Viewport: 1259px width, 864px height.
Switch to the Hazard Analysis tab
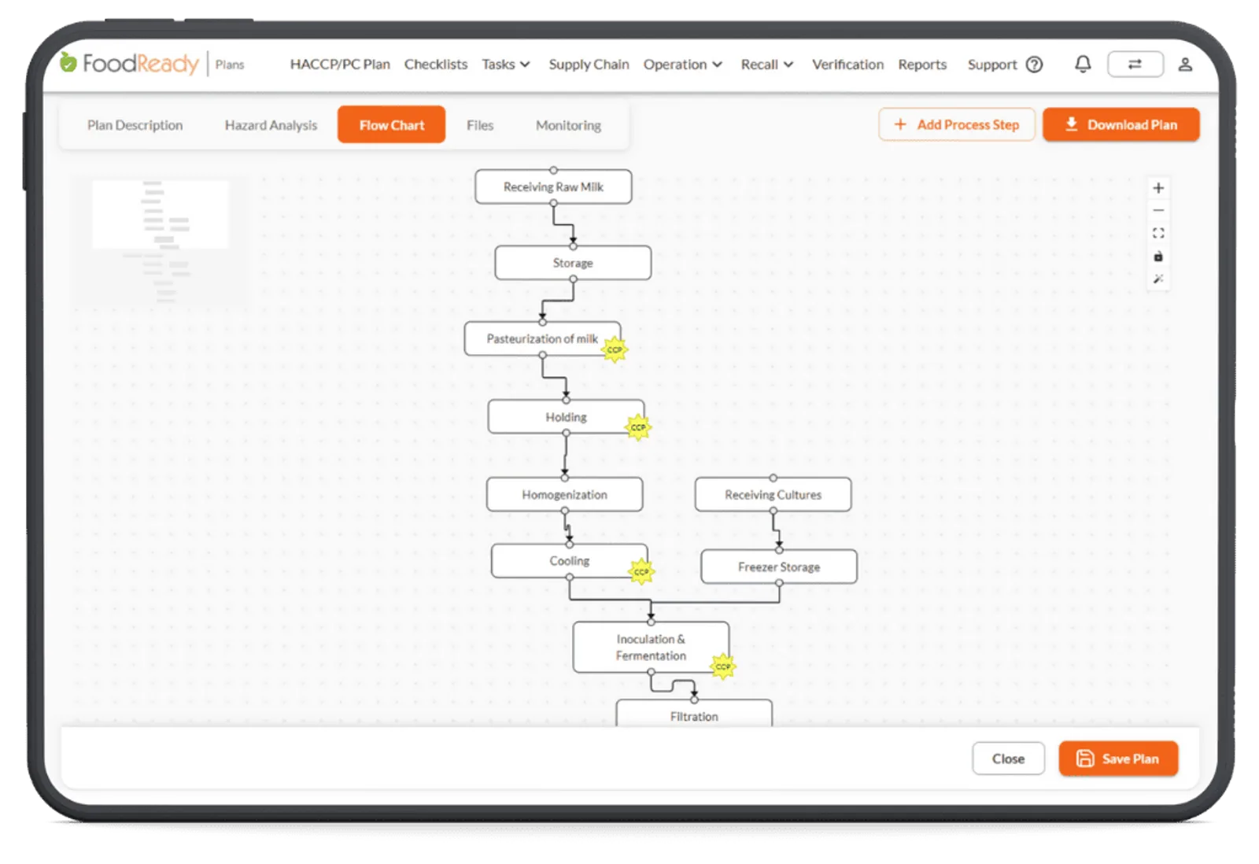(271, 125)
